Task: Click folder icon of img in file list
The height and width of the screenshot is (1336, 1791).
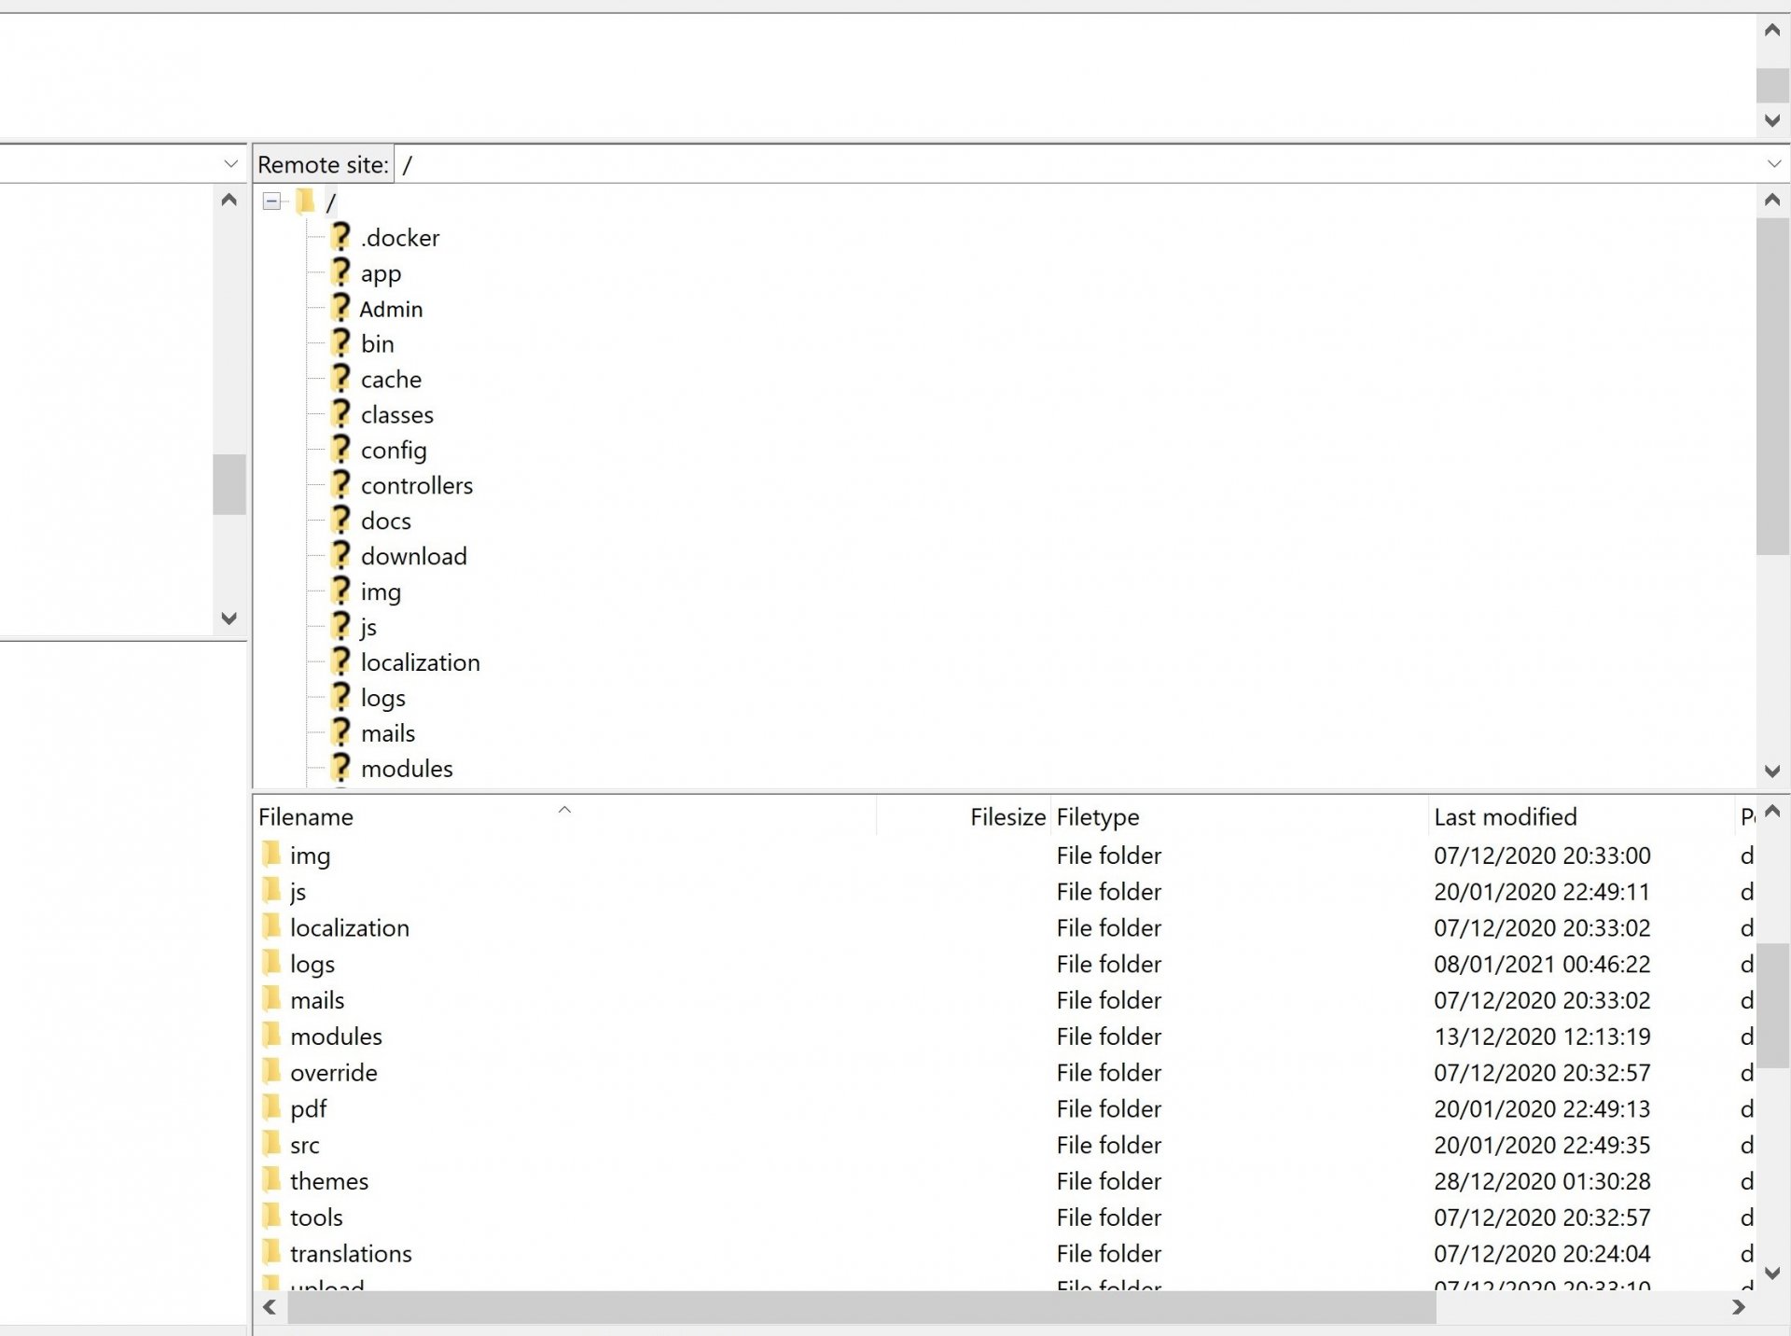Action: click(271, 854)
